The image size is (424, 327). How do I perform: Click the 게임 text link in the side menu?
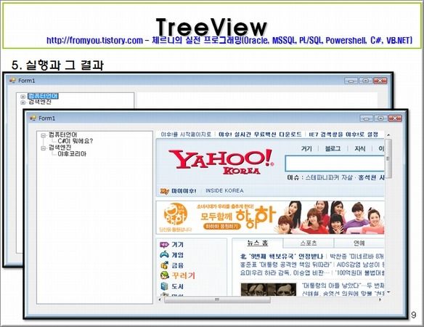coord(177,255)
